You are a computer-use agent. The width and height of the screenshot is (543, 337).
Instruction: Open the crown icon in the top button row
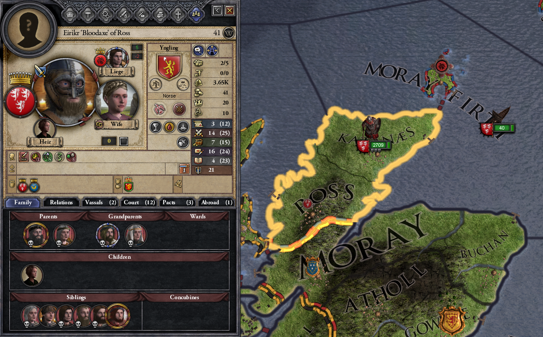(x=70, y=14)
